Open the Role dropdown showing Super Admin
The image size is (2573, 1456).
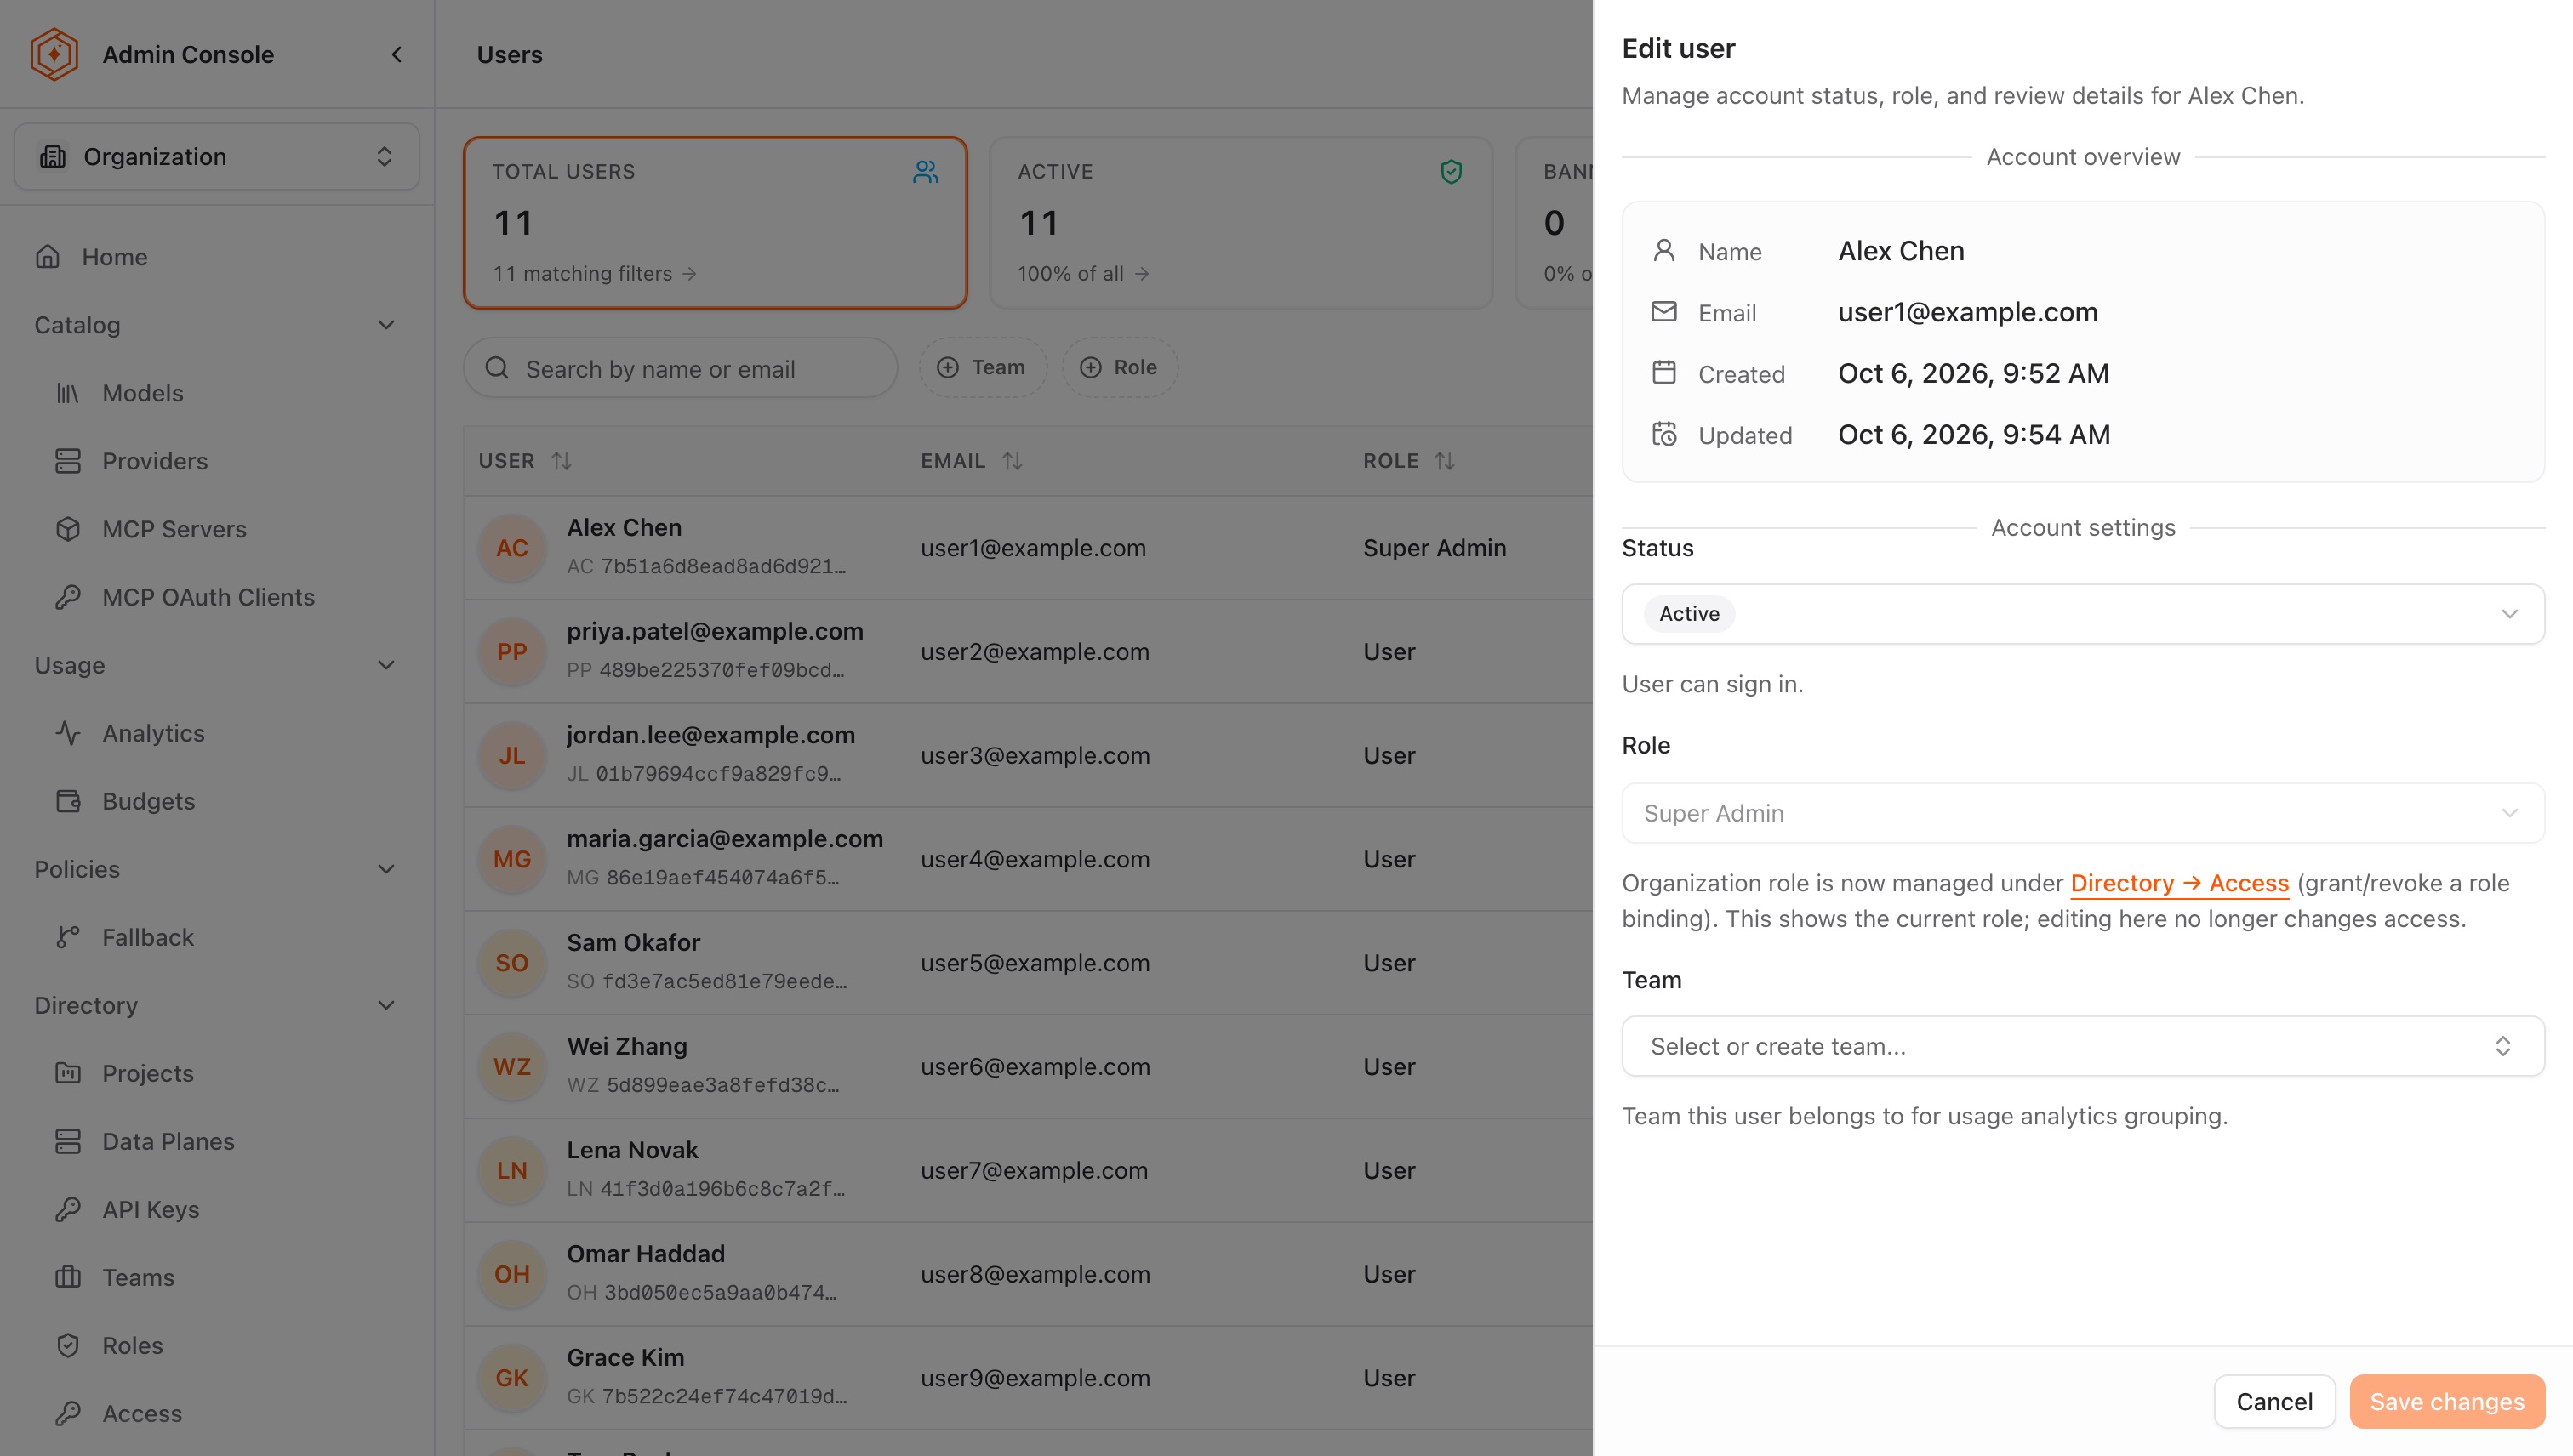pos(2083,813)
